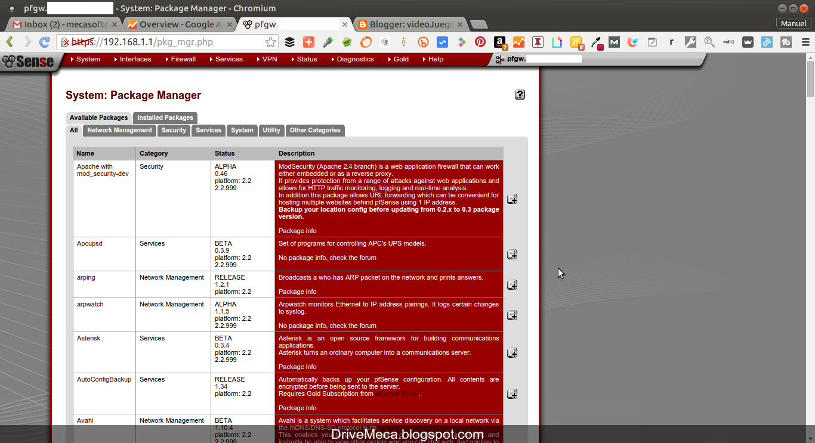Image resolution: width=815 pixels, height=443 pixels.
Task: Click the magnifier search extension icon
Action: tap(709, 42)
